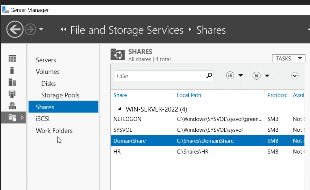
Task: Select the NETLOGON share row
Action: coord(208,119)
